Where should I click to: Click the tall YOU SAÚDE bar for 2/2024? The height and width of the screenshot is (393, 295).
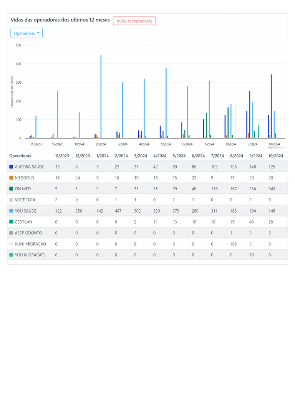point(101,97)
